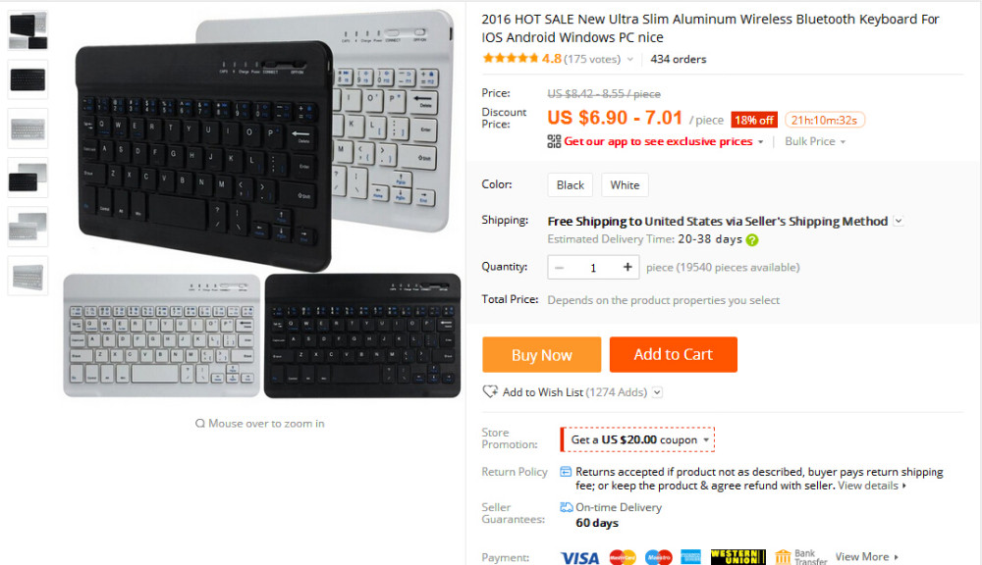982x565 pixels.
Task: Click the Bank Transfer icon
Action: (783, 557)
